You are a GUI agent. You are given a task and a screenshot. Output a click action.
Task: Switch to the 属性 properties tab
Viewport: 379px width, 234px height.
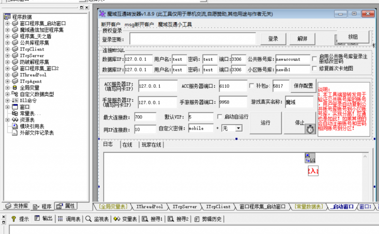point(66,206)
